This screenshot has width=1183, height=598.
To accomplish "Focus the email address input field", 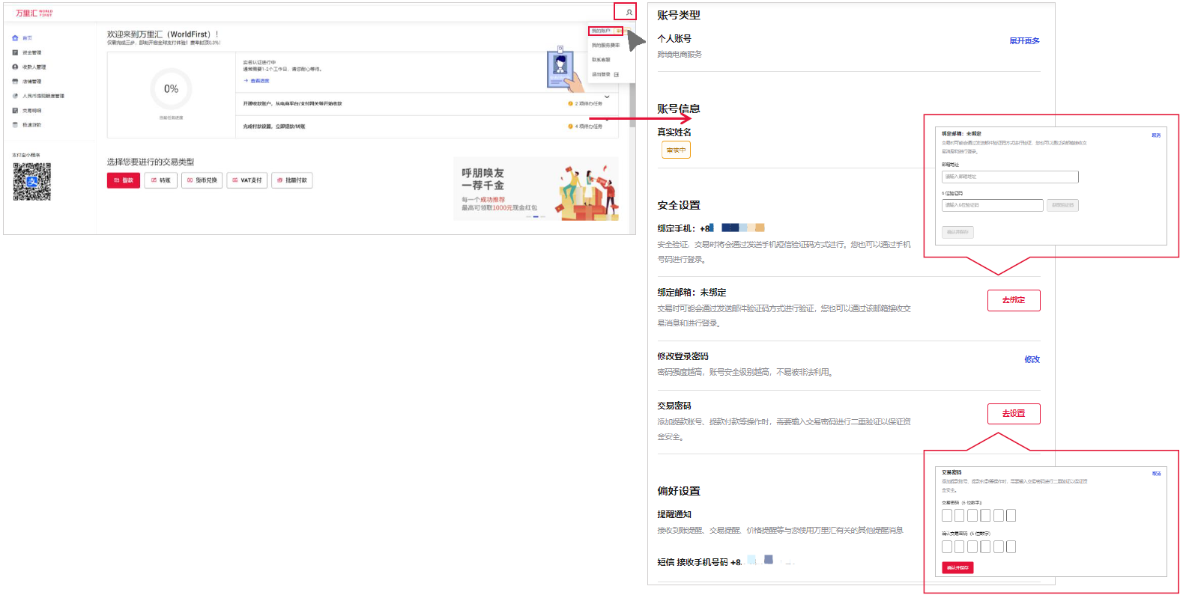I will (1010, 177).
